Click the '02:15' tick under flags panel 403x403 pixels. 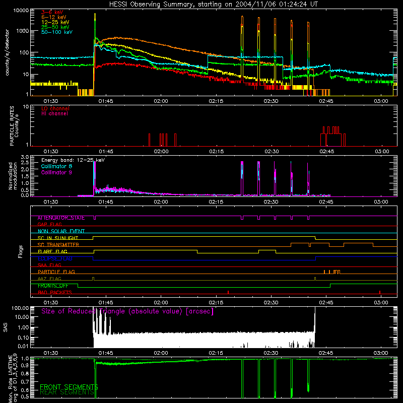pos(216,303)
